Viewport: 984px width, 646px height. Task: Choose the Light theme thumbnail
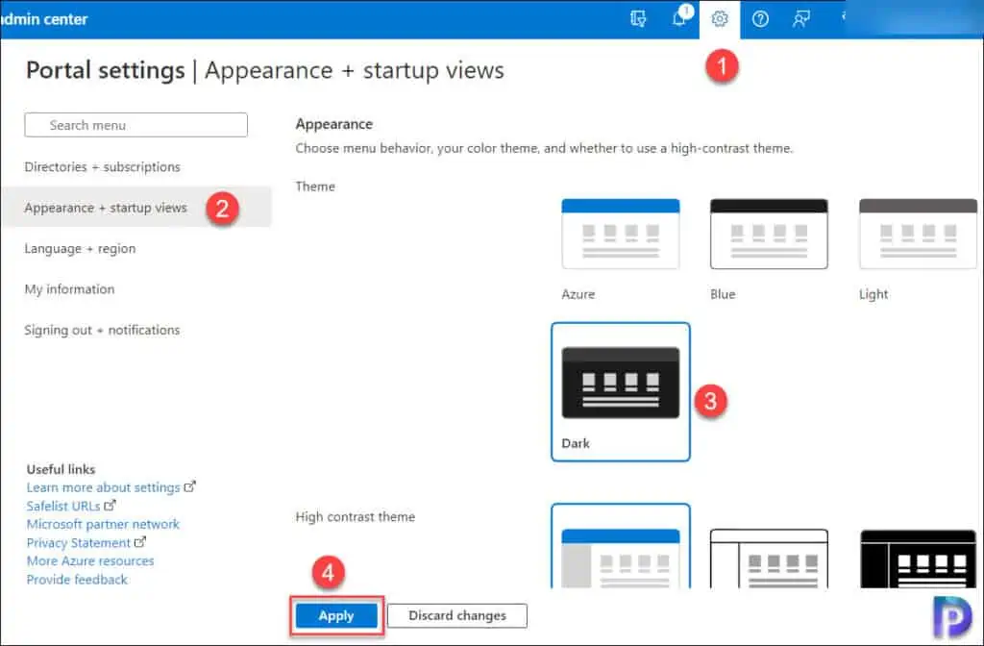click(x=918, y=235)
